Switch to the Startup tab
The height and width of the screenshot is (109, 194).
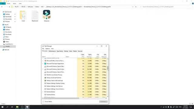point(66,51)
